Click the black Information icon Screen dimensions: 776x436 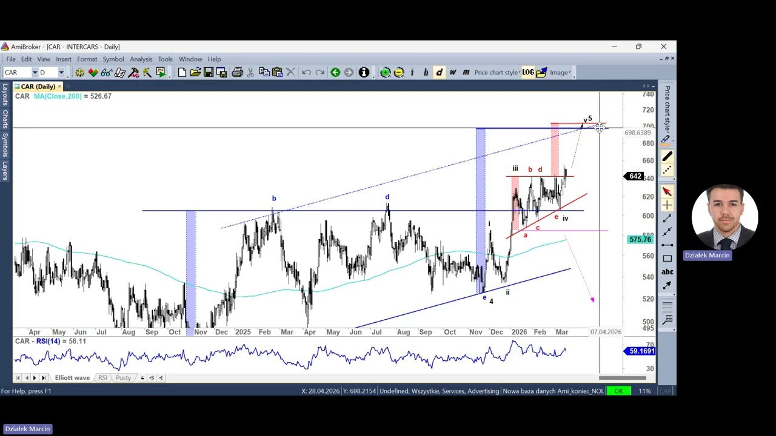click(364, 73)
